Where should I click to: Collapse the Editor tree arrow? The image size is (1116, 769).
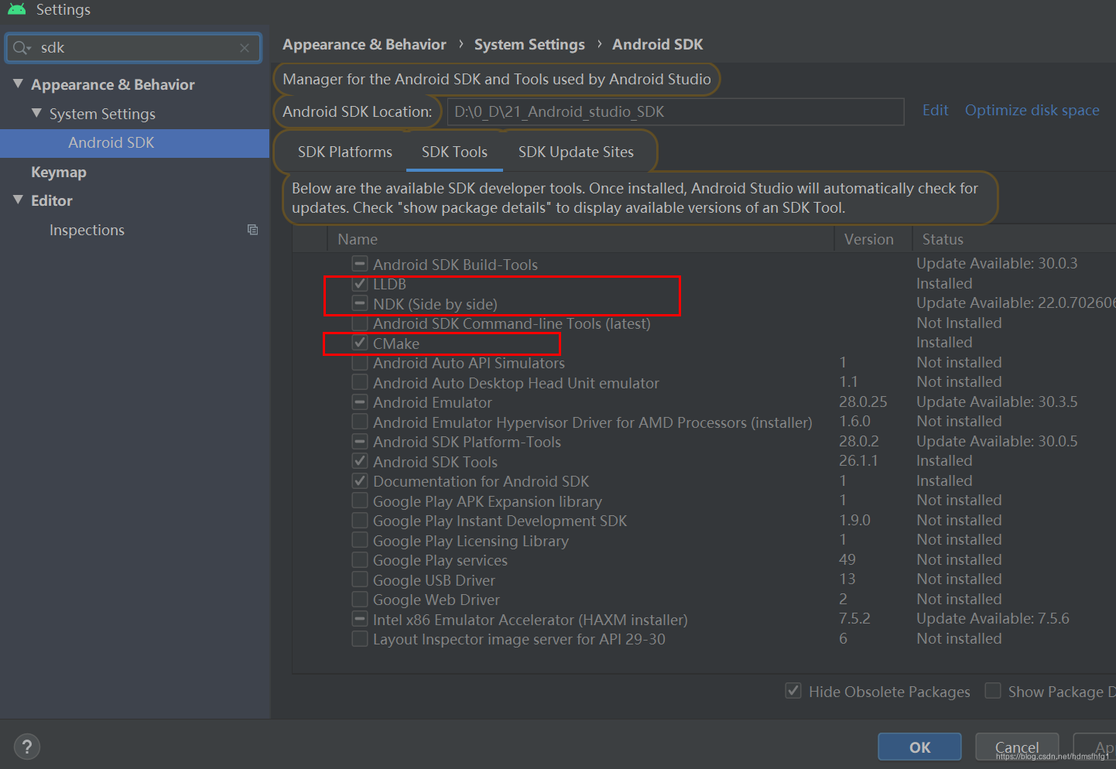pyautogui.click(x=19, y=200)
